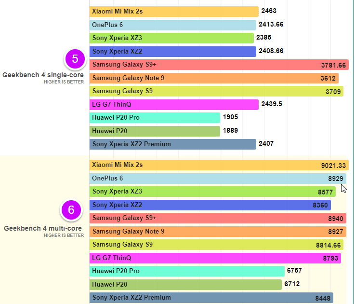
Task: Select the 8814.66 Galaxy S9 score
Action: 329,245
